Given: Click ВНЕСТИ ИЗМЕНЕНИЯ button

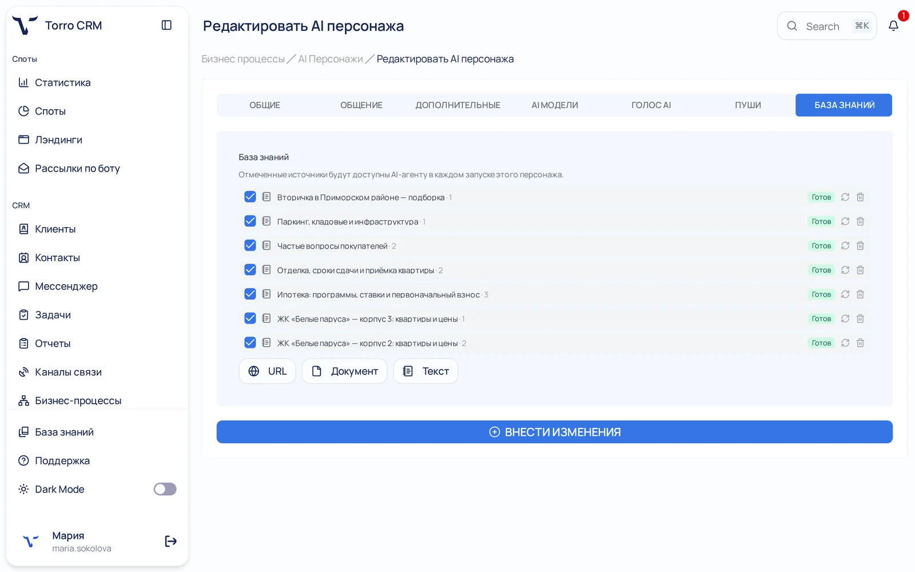Looking at the screenshot, I should (555, 432).
